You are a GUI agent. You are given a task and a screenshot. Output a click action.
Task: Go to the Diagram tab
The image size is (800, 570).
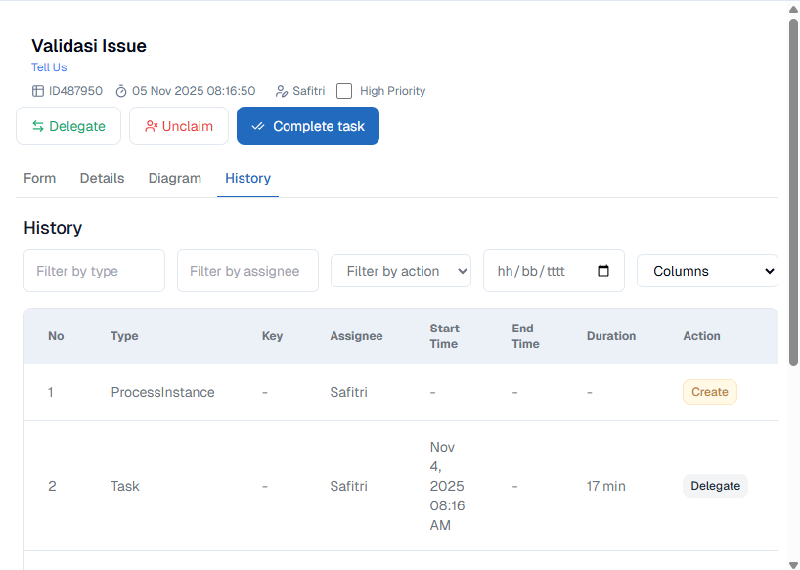tap(174, 178)
